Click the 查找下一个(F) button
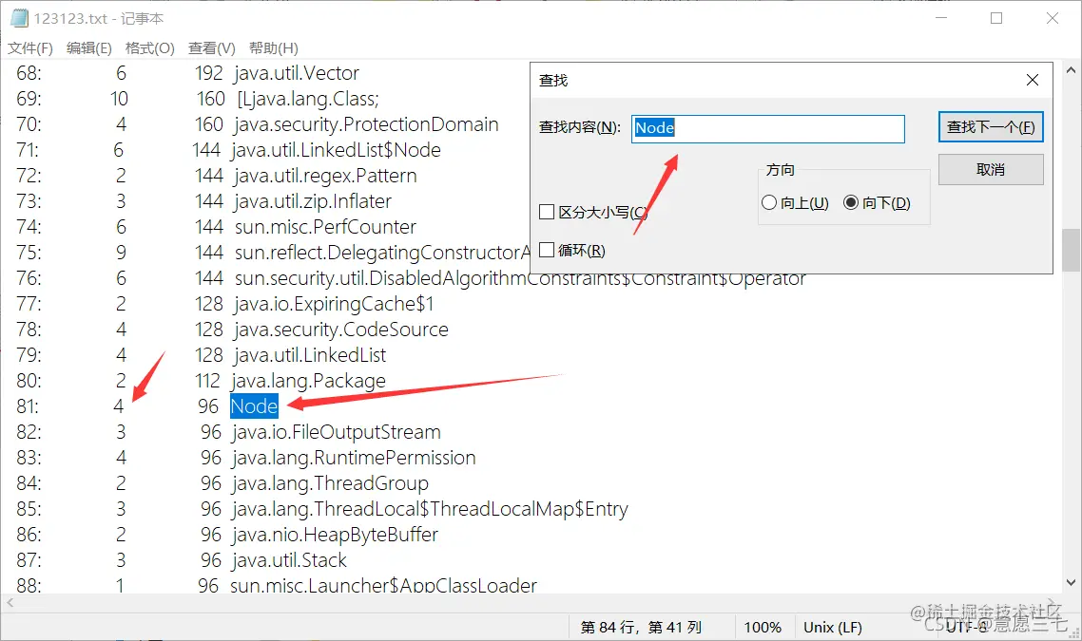Image resolution: width=1082 pixels, height=641 pixels. [x=990, y=127]
